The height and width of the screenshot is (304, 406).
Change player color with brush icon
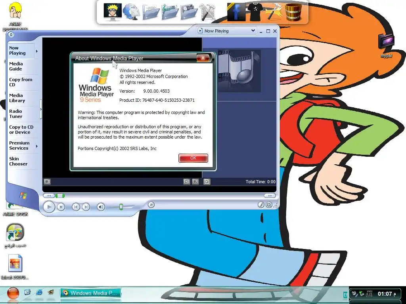[x=261, y=205]
